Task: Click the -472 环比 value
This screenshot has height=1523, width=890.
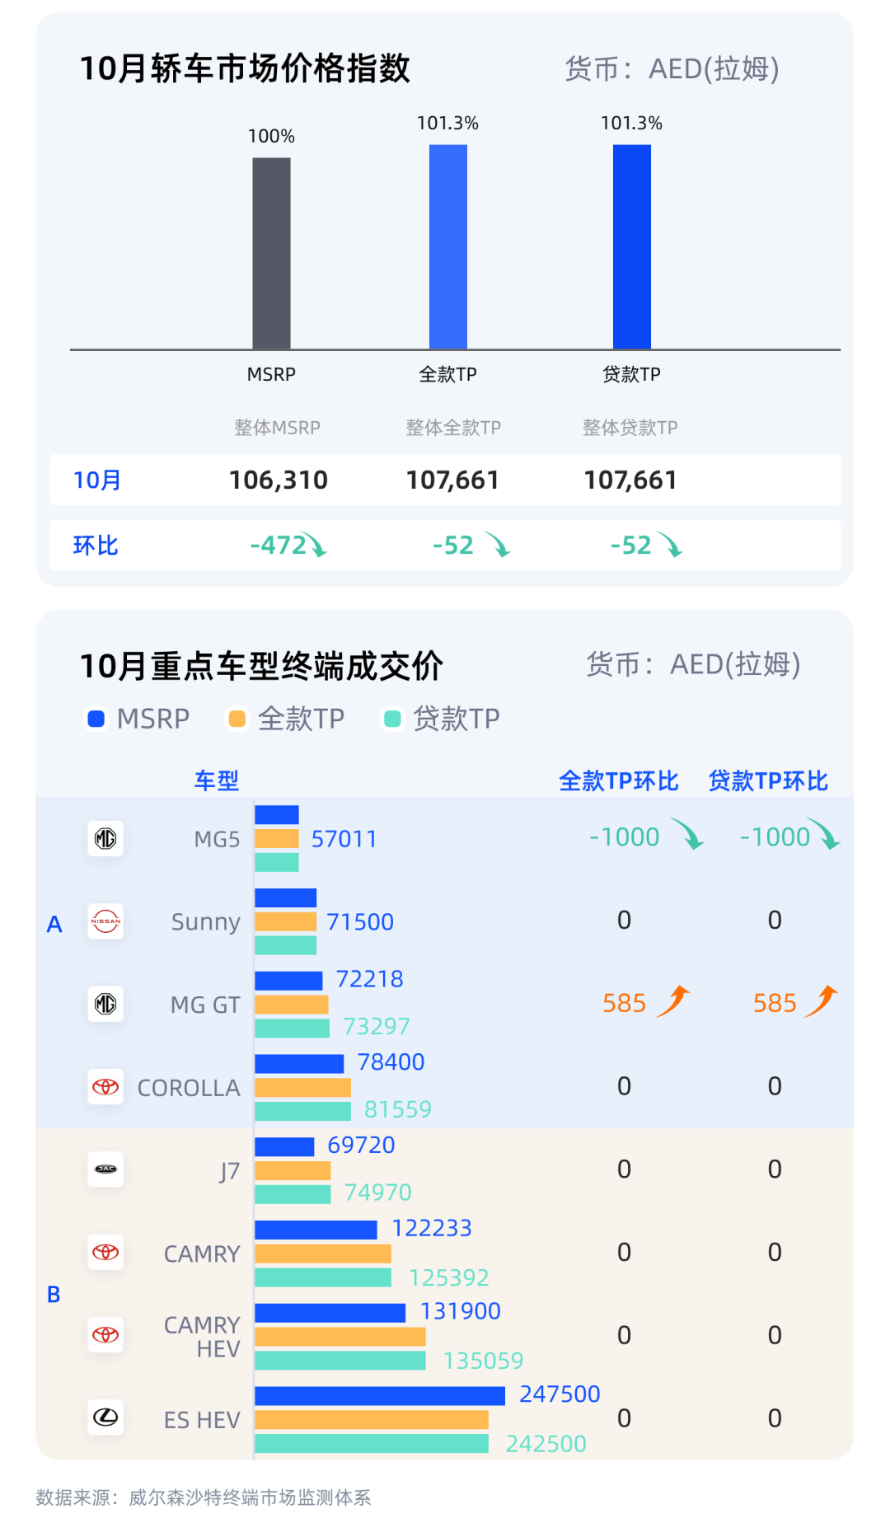Action: coord(278,545)
